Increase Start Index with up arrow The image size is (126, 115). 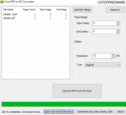pyautogui.click(x=118, y=22)
